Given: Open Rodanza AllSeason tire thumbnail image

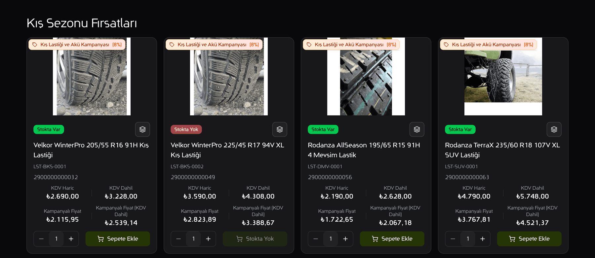Looking at the screenshot, I should pyautogui.click(x=366, y=76).
